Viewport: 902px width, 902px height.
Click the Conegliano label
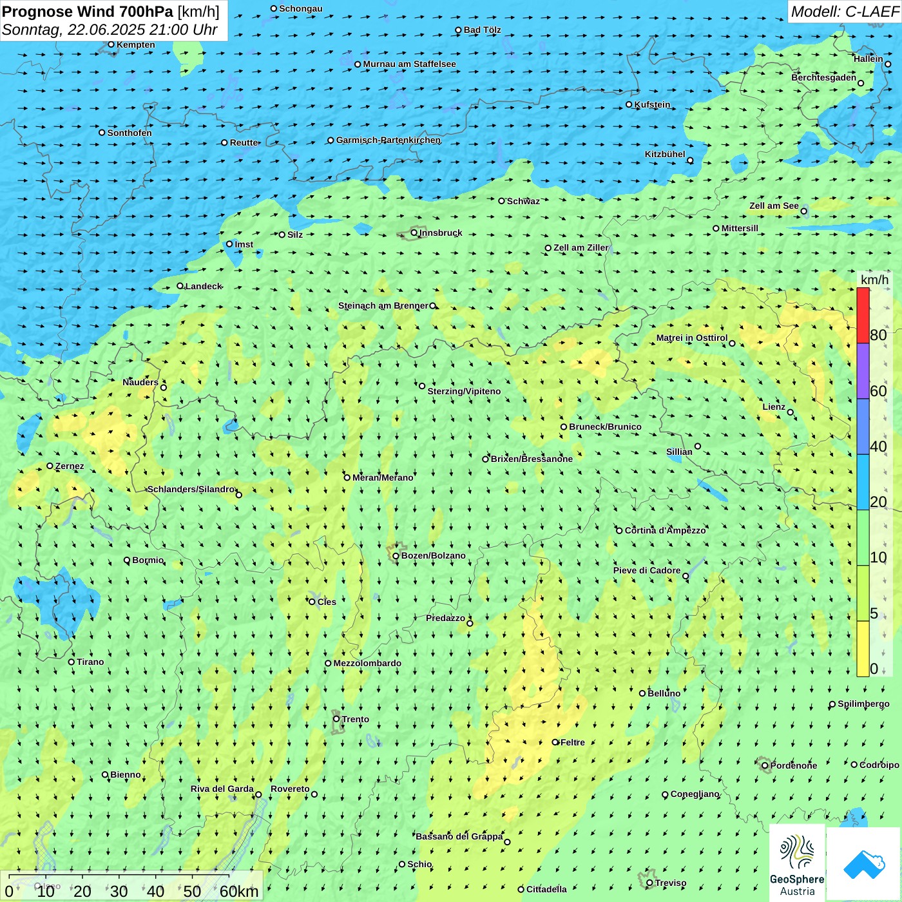(x=695, y=794)
